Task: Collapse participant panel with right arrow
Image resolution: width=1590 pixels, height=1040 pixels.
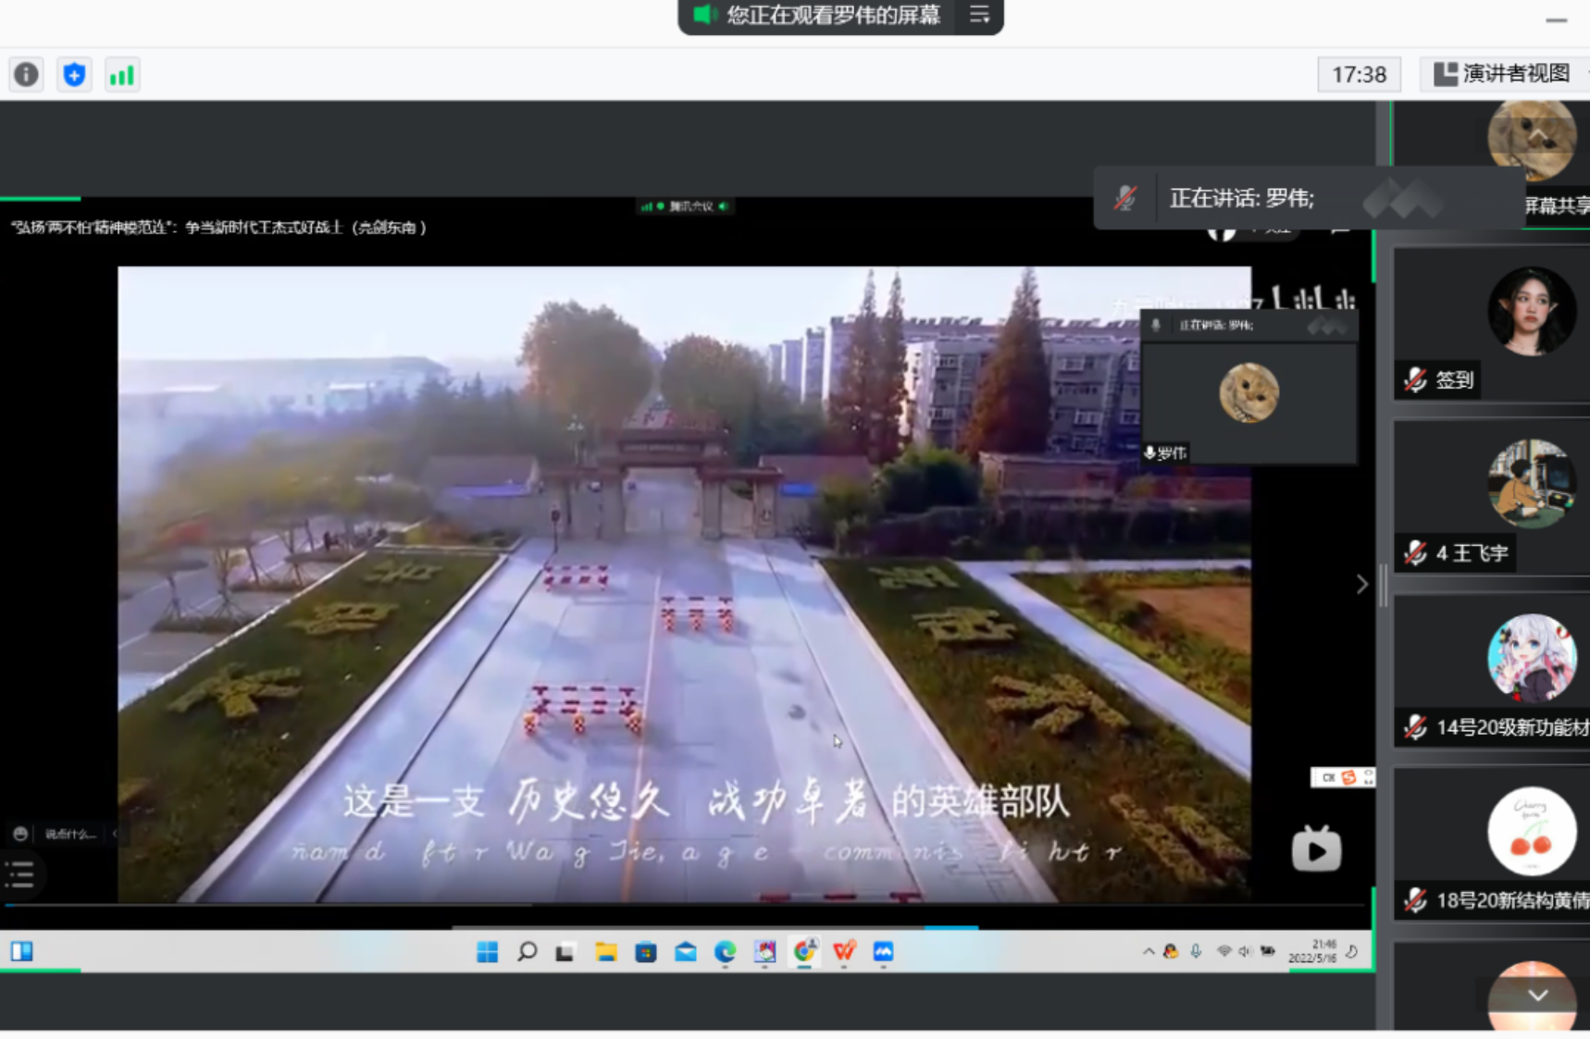Action: tap(1361, 584)
